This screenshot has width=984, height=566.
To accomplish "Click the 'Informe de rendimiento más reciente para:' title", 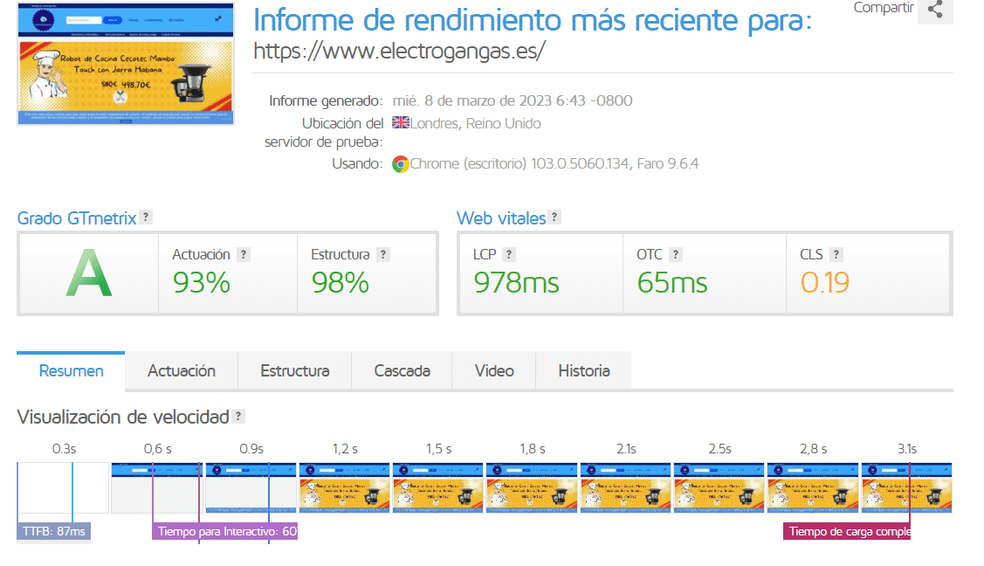I will coord(533,20).
